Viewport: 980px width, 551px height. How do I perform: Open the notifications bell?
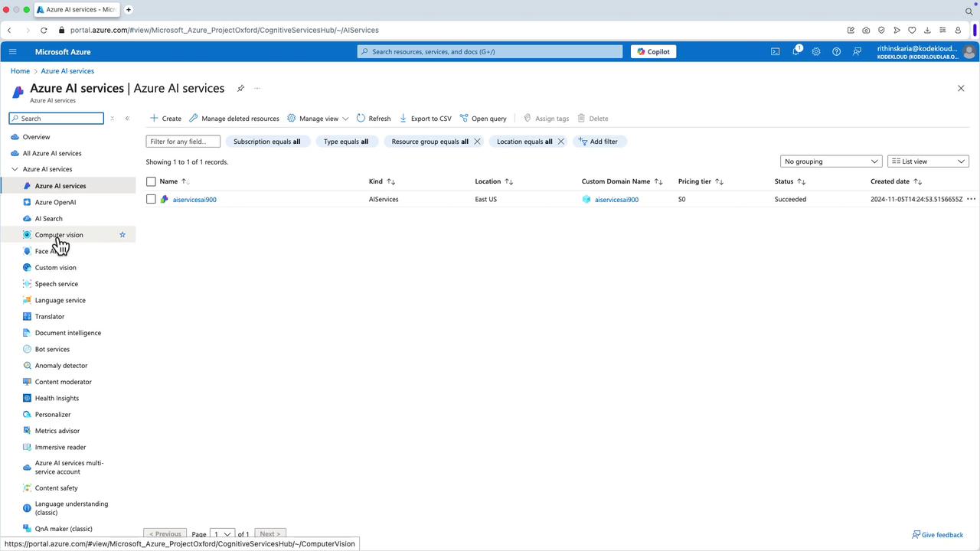pyautogui.click(x=795, y=51)
